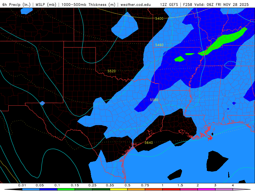The width and height of the screenshot is (255, 191).
Task: Select the light blue 0.01–0.05 legend swatch
Action: click(31, 189)
